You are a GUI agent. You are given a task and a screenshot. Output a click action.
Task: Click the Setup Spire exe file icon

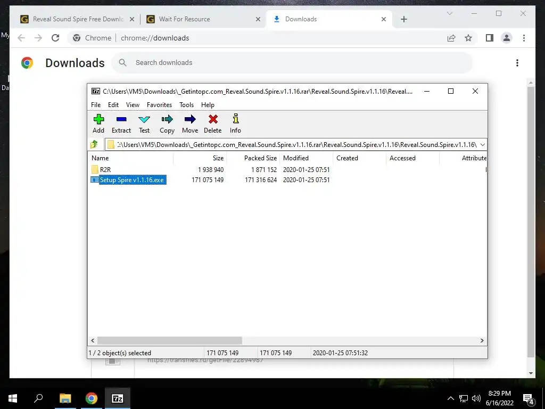tap(95, 180)
